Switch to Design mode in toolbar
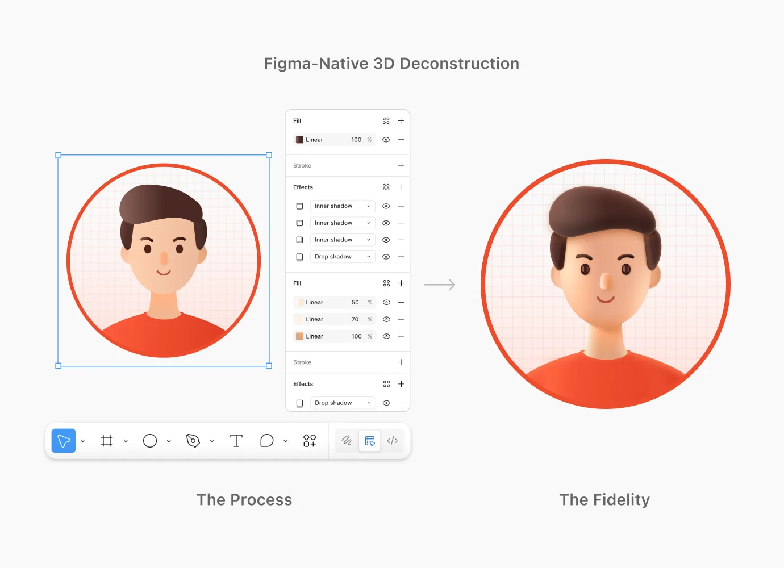 pyautogui.click(x=370, y=441)
